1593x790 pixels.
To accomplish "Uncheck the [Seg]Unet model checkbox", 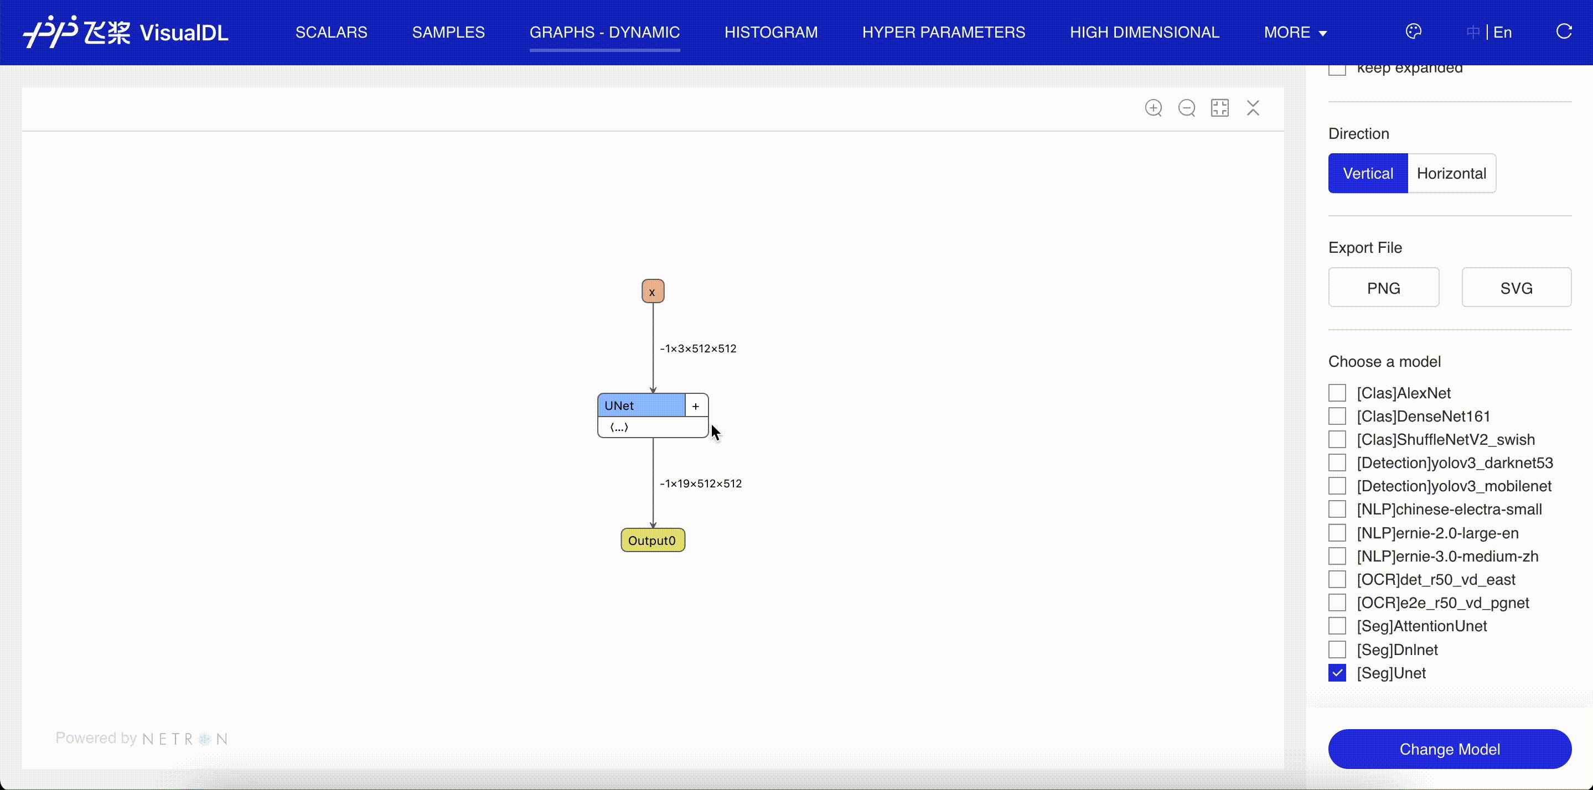I will point(1337,673).
